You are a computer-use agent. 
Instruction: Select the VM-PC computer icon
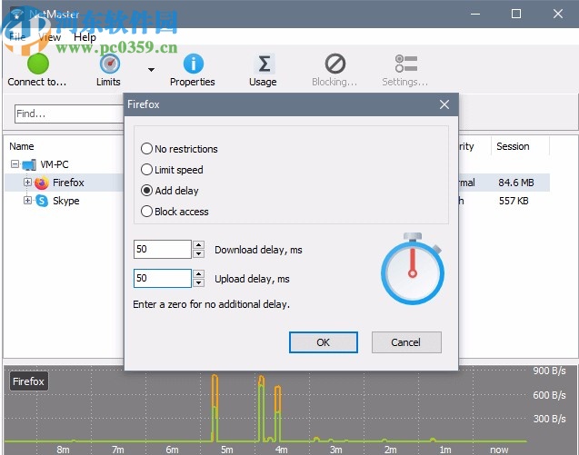tap(29, 164)
